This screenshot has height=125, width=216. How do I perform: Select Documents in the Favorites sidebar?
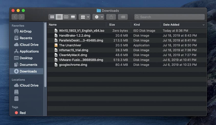point(28,65)
